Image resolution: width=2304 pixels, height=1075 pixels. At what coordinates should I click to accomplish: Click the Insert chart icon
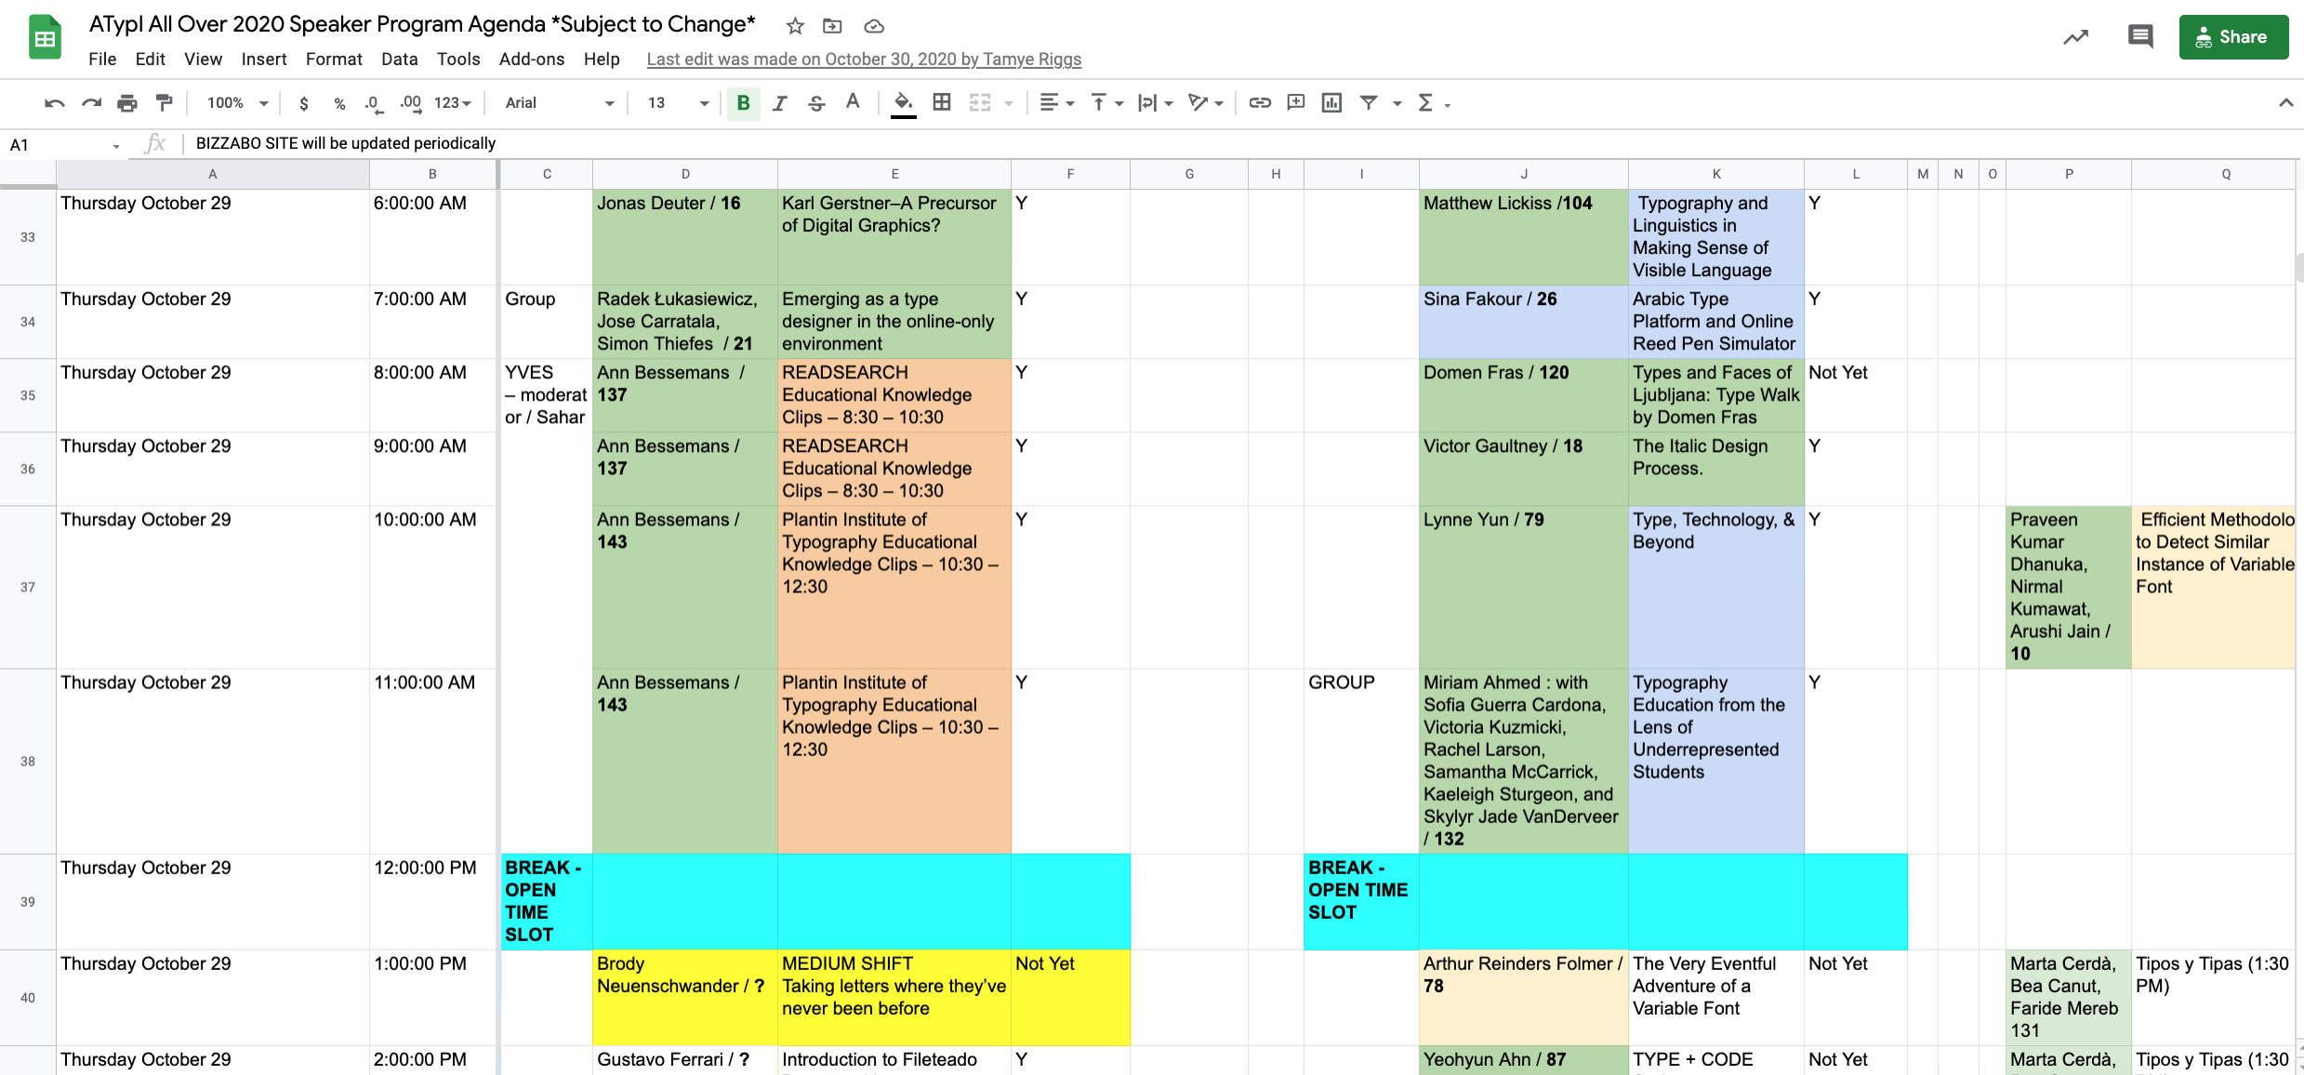tap(1331, 103)
